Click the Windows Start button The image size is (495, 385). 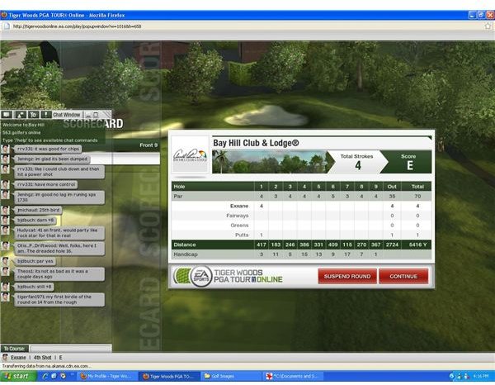tap(18, 376)
